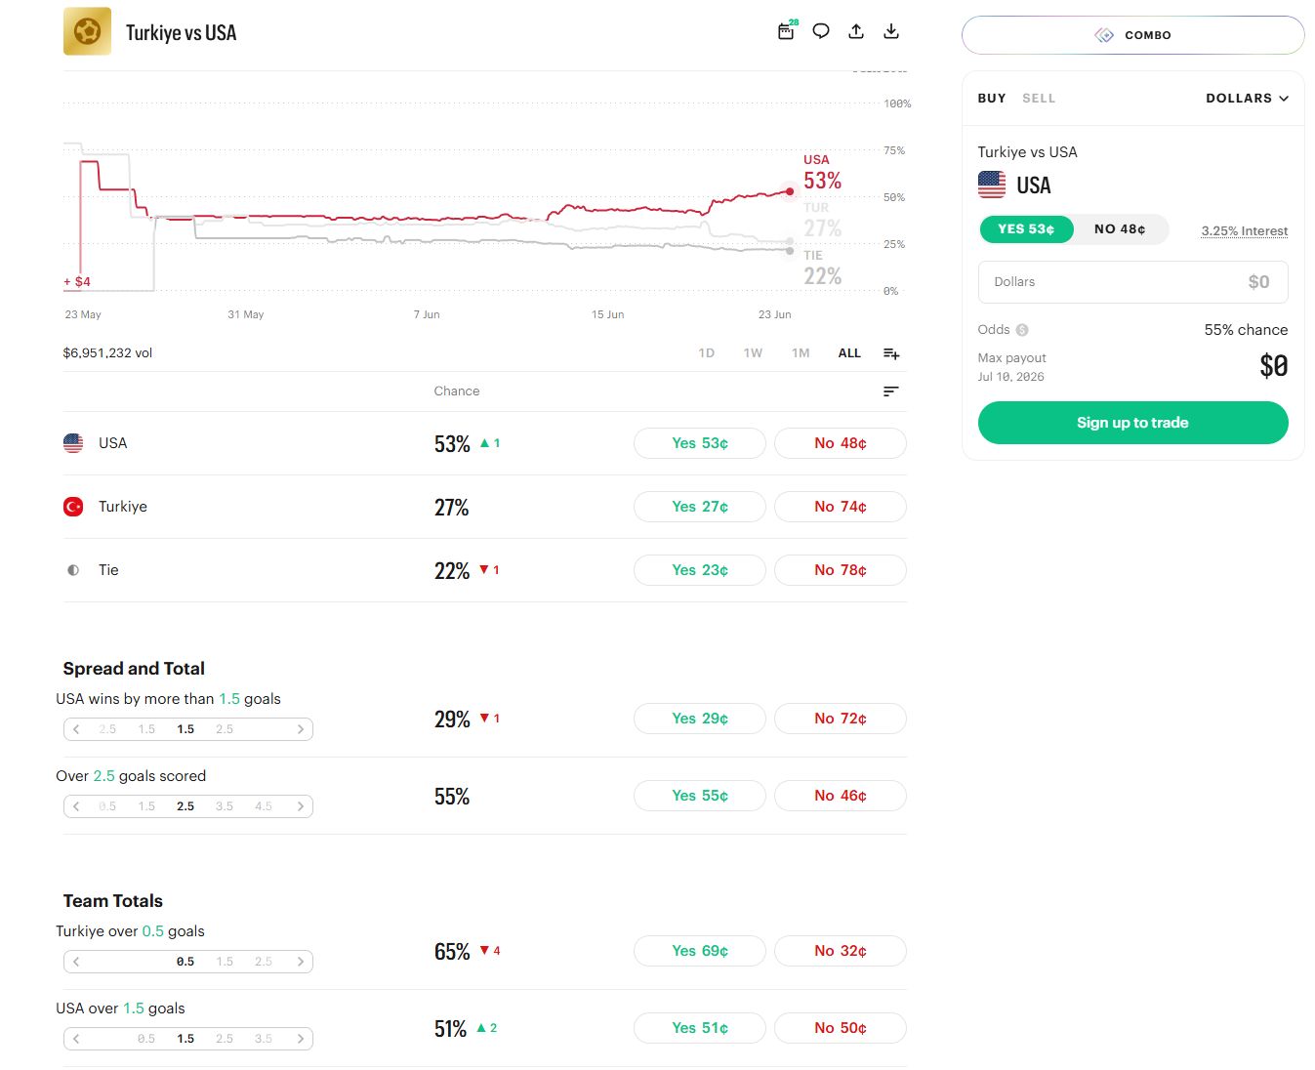Click the Sign up to trade button
This screenshot has height=1070, width=1315.
[1132, 423]
